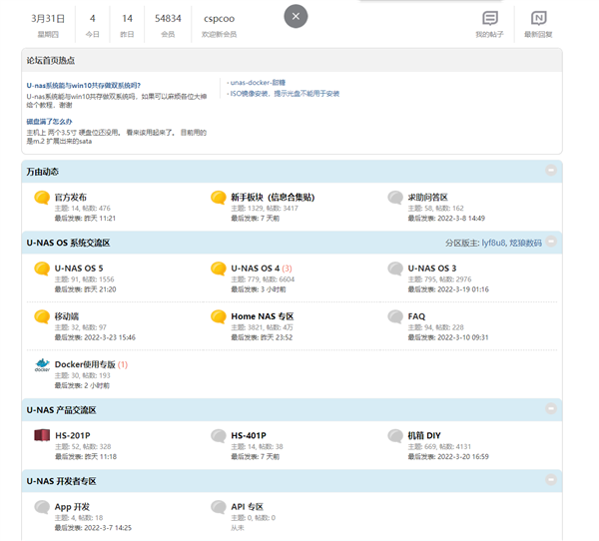Collapse the U-NAS 开发者专区 section

tap(551, 480)
